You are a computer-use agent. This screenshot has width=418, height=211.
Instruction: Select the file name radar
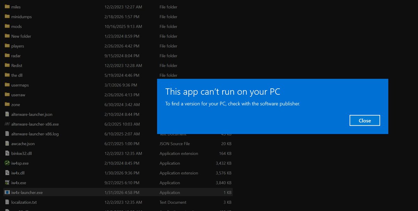pos(16,56)
